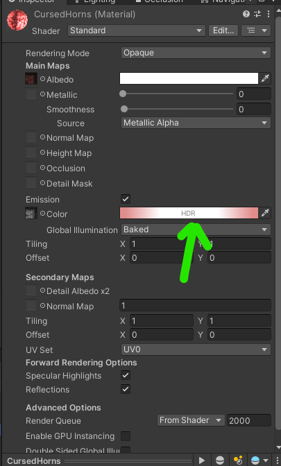
Task: Open the HDR emission color swatch
Action: pos(189,213)
